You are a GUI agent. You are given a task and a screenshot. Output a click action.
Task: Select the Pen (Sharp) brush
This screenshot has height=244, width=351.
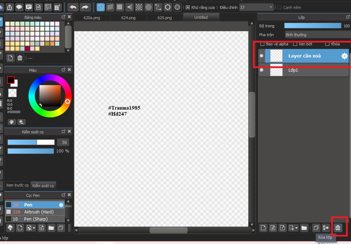point(35,219)
